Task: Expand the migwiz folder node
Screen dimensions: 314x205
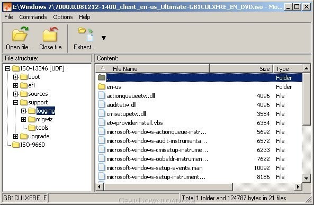Action: [x=24, y=119]
